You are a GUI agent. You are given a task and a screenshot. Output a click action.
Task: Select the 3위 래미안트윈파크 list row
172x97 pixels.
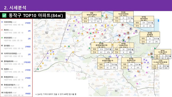16,39
